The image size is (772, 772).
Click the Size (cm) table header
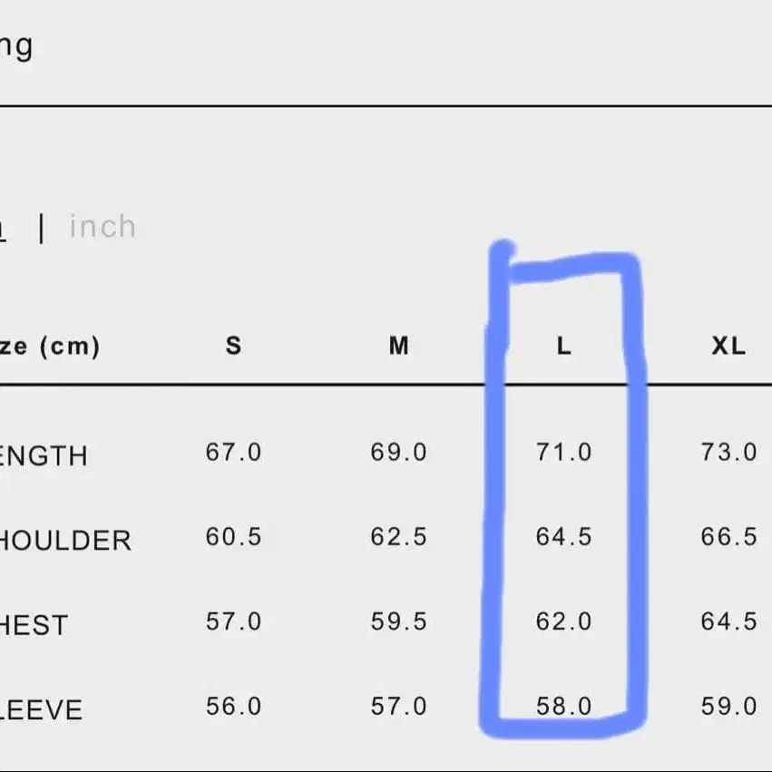click(50, 346)
